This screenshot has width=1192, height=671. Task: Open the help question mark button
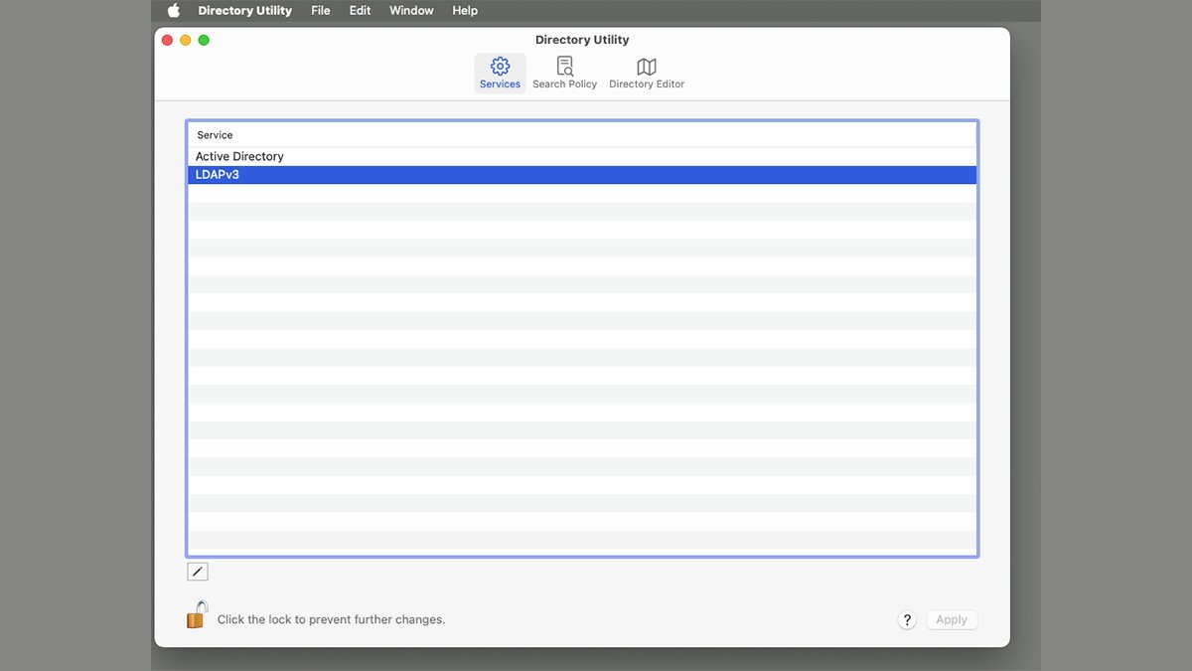[907, 620]
